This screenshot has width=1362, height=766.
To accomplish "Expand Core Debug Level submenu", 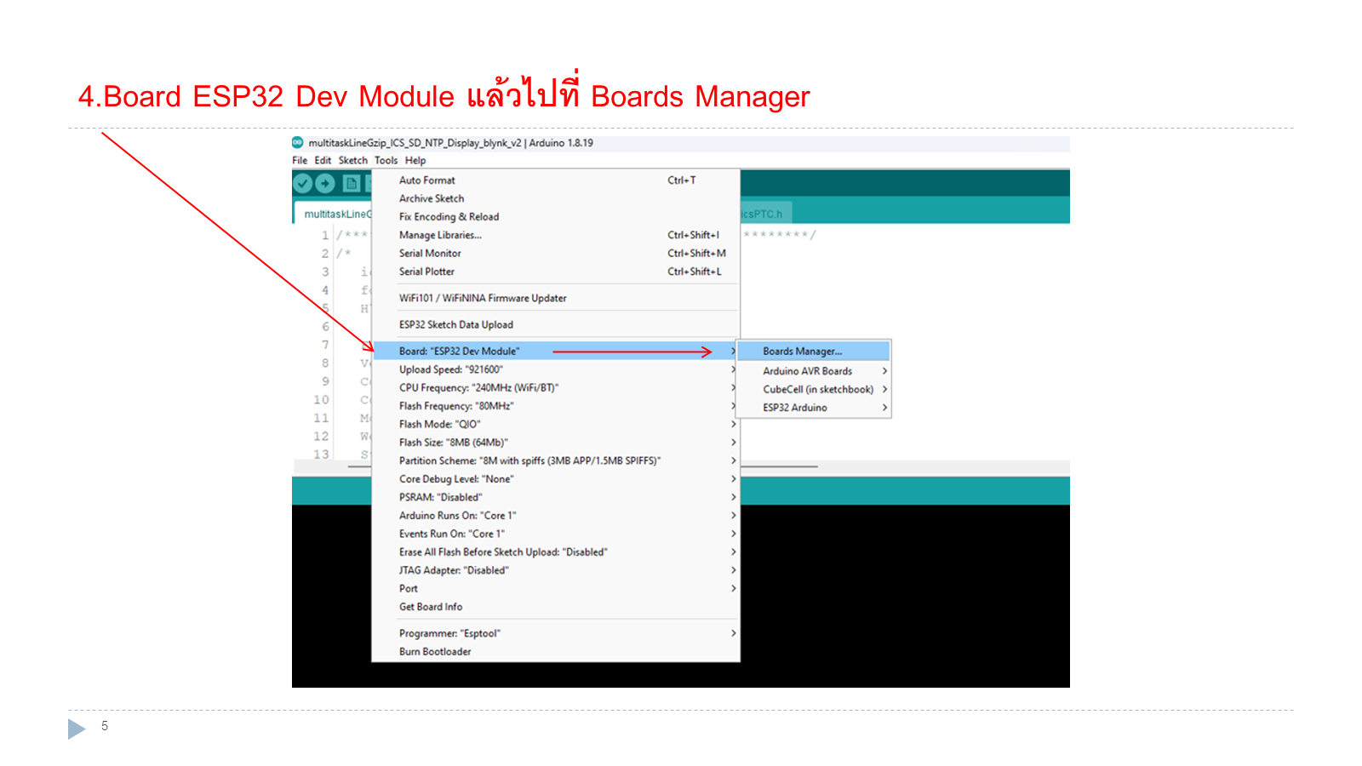I will (x=556, y=479).
